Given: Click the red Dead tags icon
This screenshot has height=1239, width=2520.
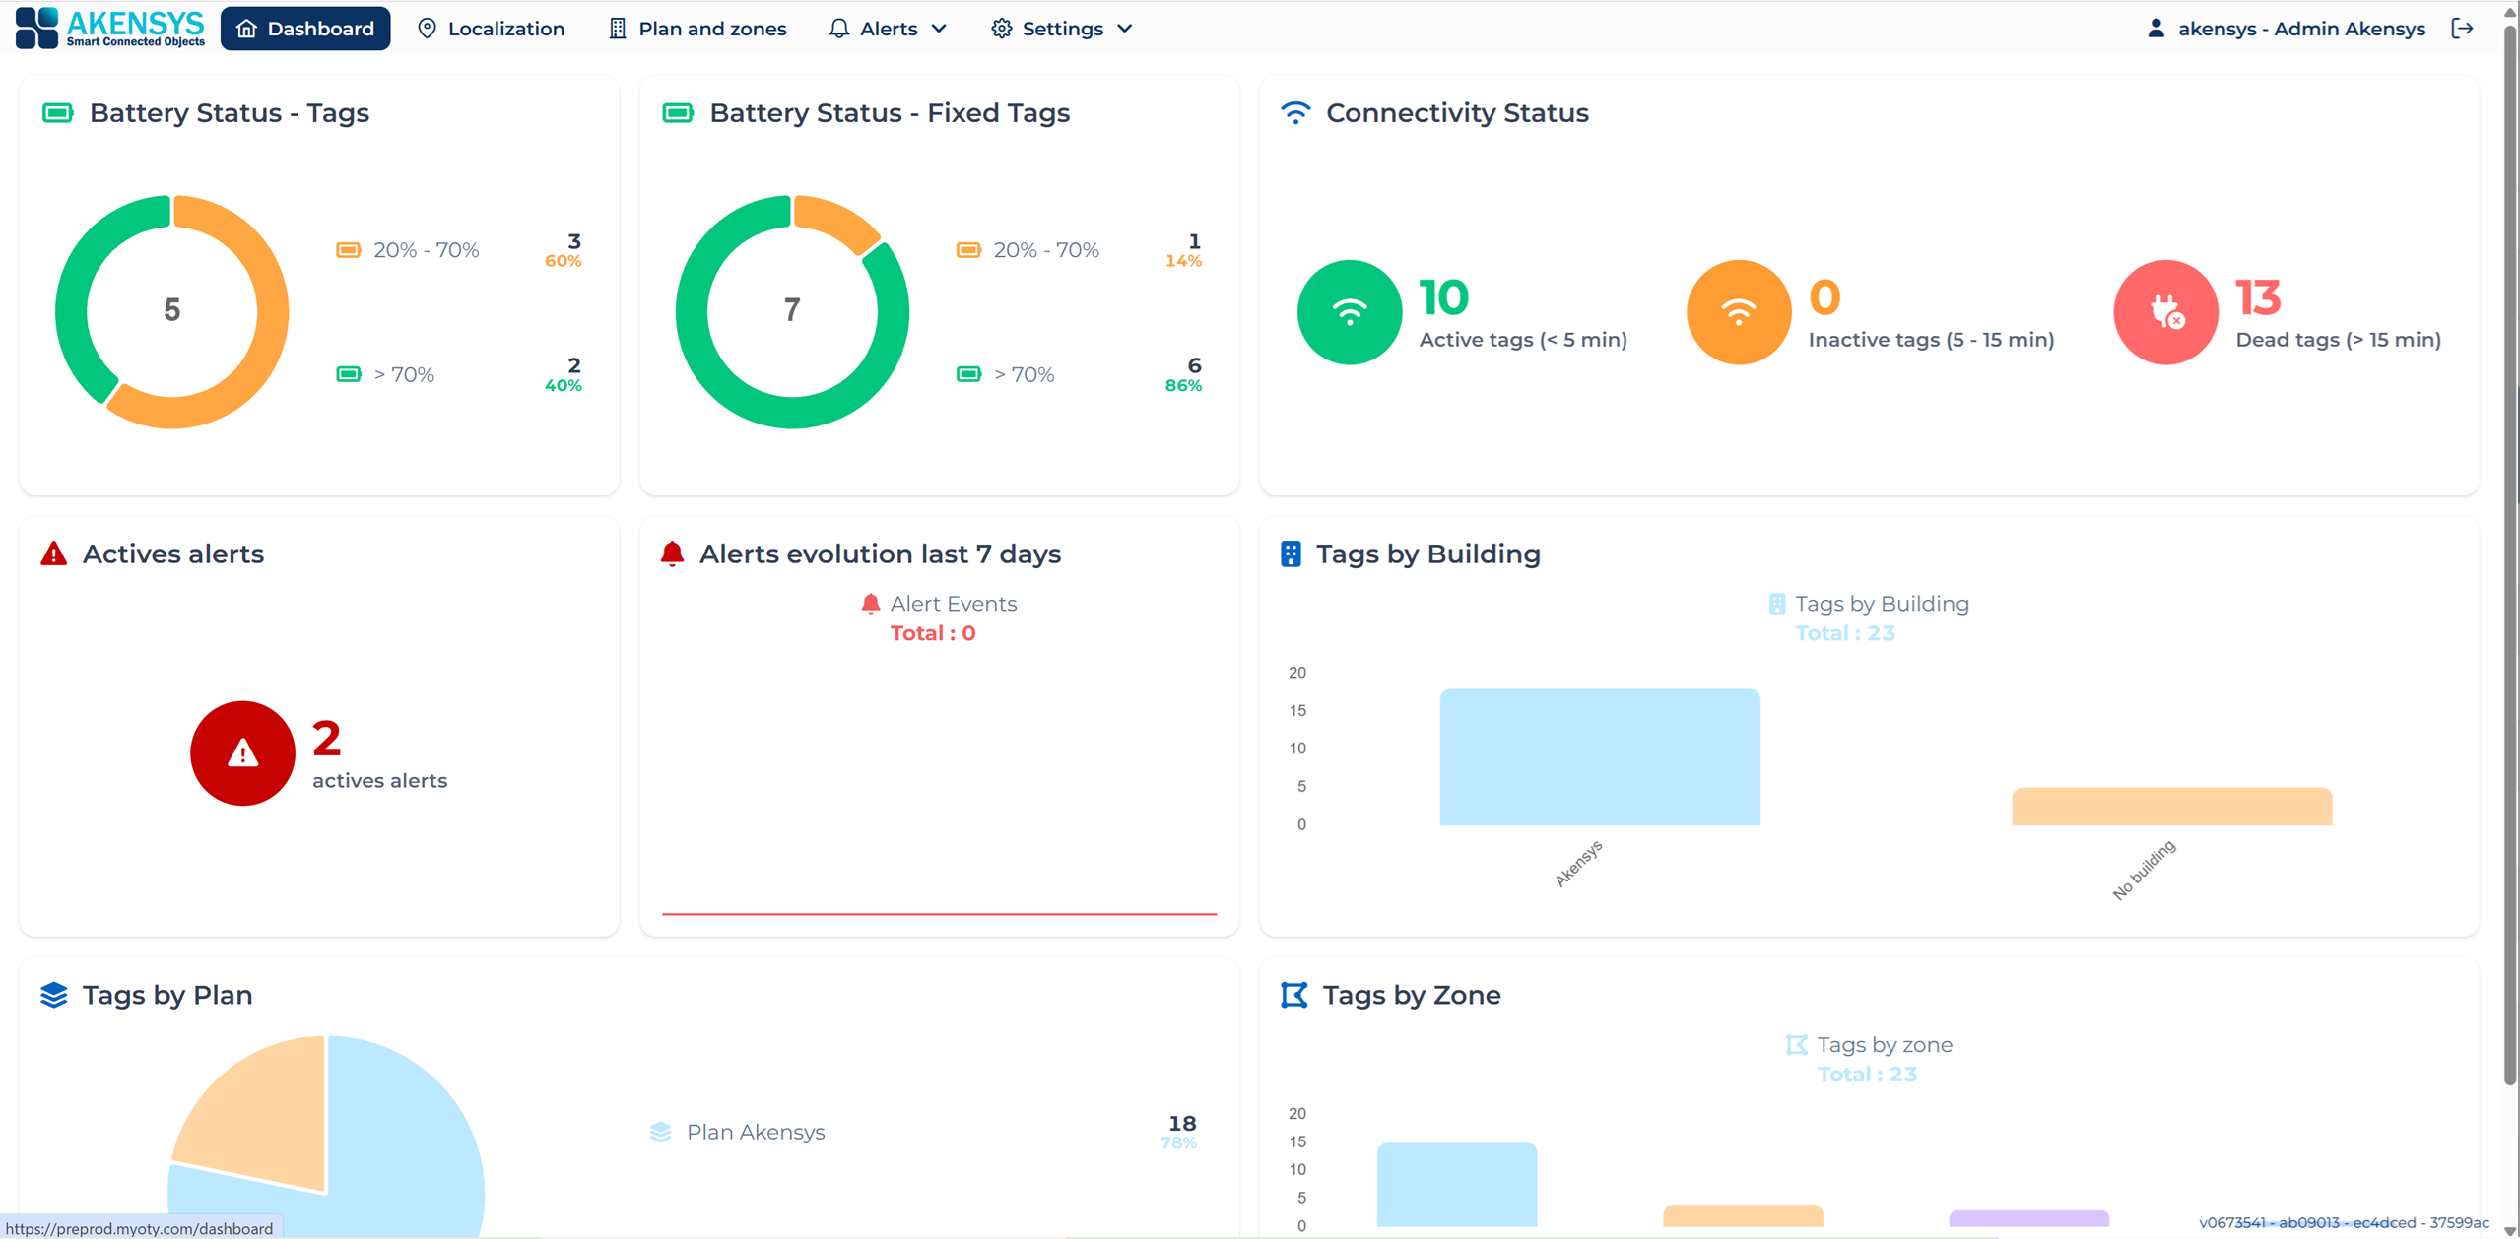Looking at the screenshot, I should 2165,312.
